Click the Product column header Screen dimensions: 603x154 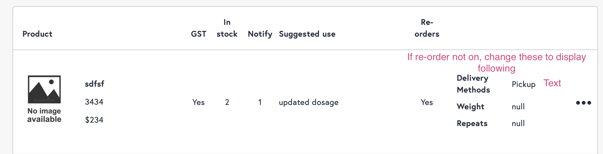pyautogui.click(x=37, y=34)
